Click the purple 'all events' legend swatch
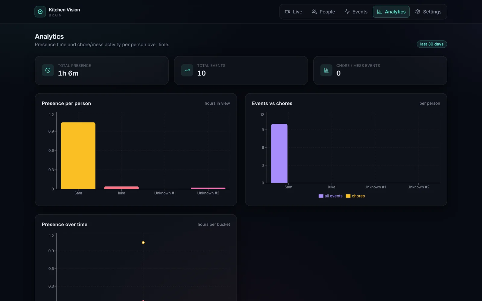 (x=321, y=196)
